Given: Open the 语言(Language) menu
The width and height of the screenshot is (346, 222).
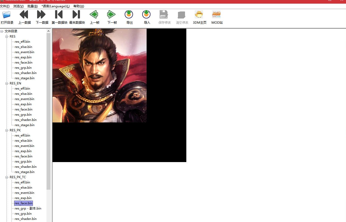Looking at the screenshot, I should (56, 6).
